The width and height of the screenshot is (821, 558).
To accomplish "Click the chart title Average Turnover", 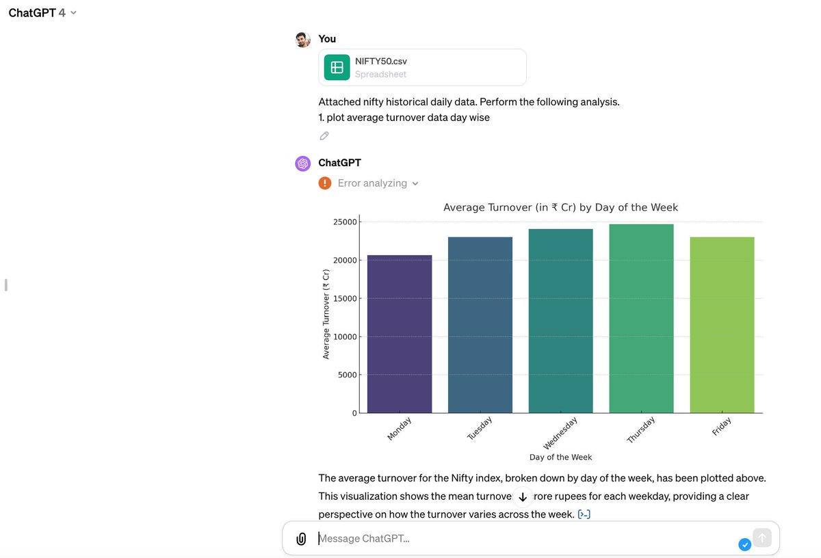I will tap(560, 207).
